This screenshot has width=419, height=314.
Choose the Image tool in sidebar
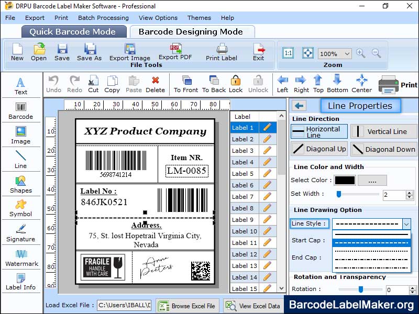(20, 136)
